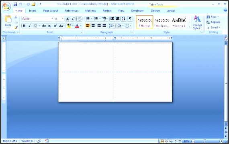The image size is (229, 144).
Task: Open the multilevel list button
Action: tap(104, 19)
